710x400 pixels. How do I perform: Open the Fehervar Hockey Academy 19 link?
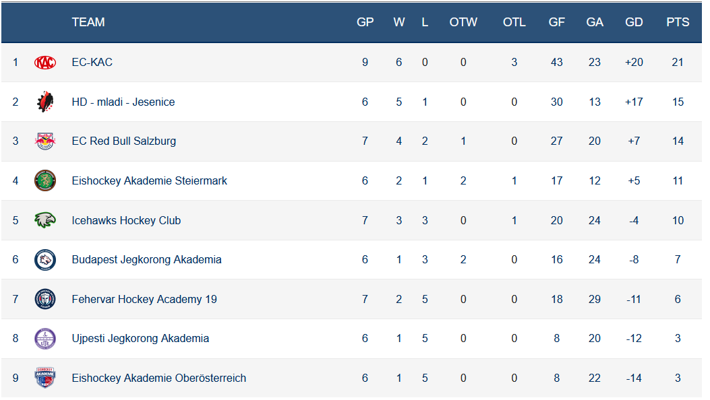point(144,299)
